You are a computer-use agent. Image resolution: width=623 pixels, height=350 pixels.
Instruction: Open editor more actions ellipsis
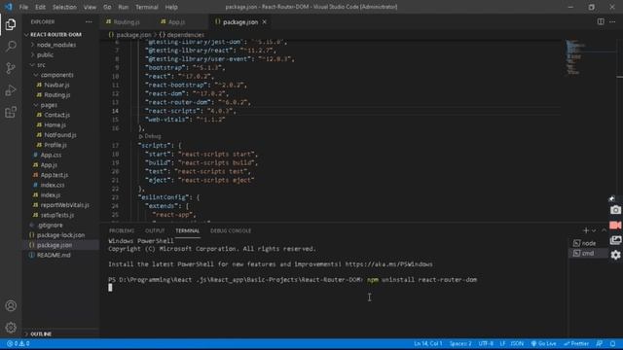click(x=612, y=21)
